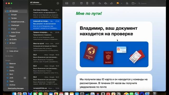Open the Move to folder dropdown
The width and height of the screenshot is (169, 95).
pos(134,3)
